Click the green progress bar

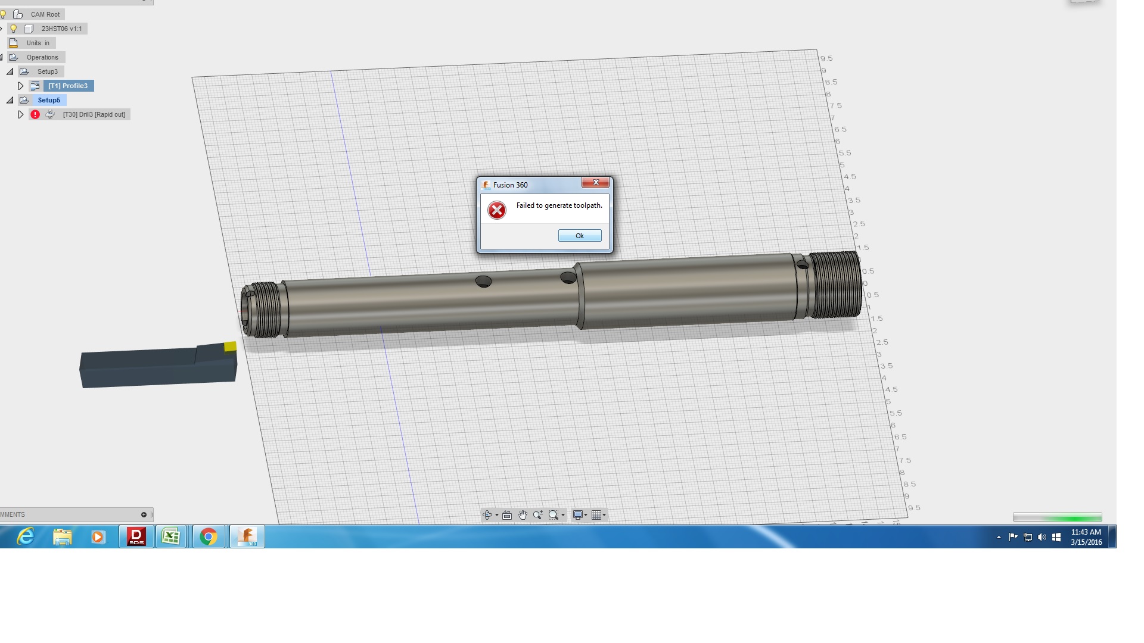point(1057,517)
